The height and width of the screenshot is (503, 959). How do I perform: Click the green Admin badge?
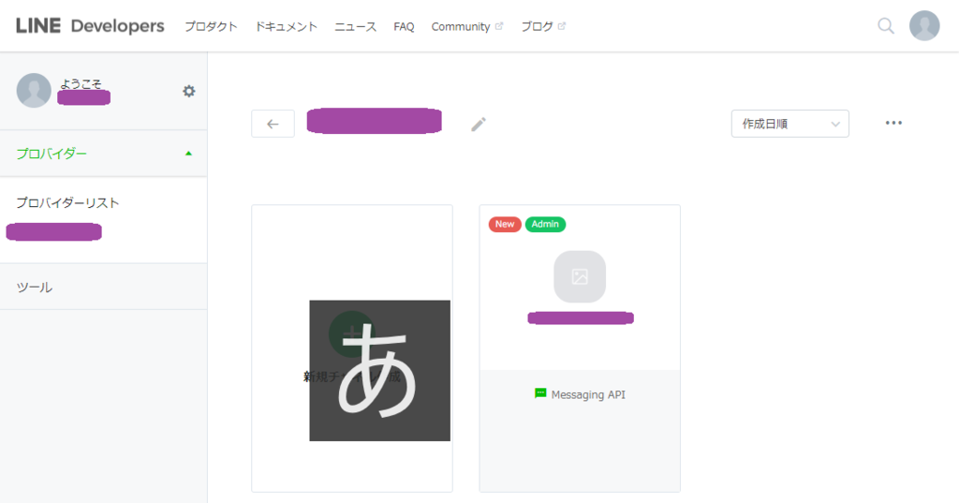545,224
